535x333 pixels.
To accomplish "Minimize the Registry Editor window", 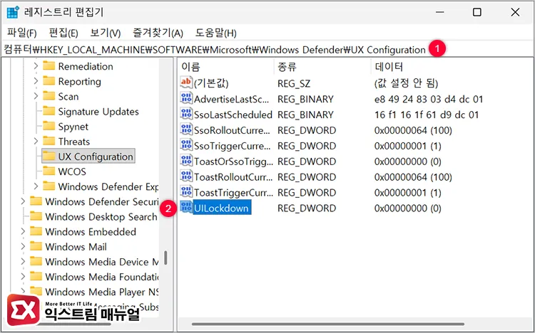I will (440, 12).
